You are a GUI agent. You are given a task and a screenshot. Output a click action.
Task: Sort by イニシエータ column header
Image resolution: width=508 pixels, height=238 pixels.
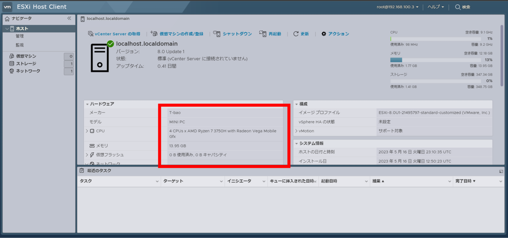(239, 181)
